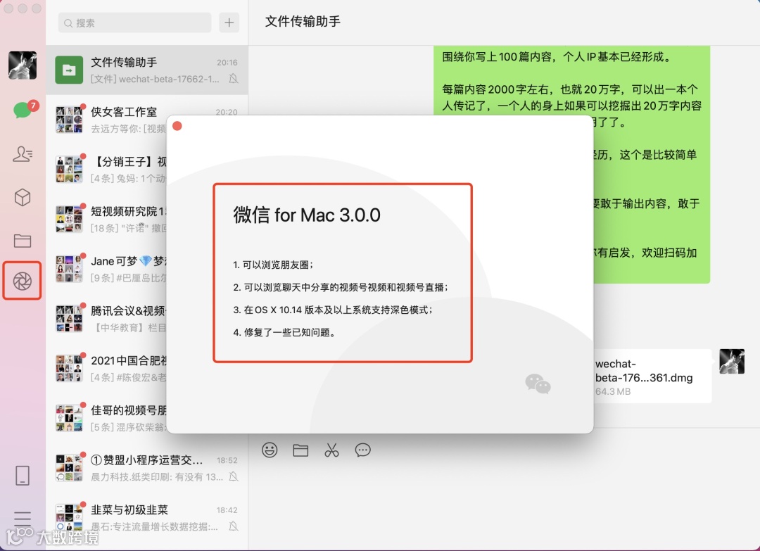Click the file transfer assistant green avatar
The image size is (760, 551).
(x=69, y=70)
